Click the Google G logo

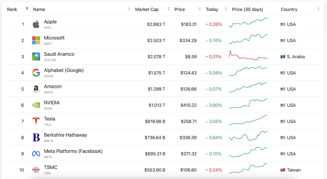36,73
